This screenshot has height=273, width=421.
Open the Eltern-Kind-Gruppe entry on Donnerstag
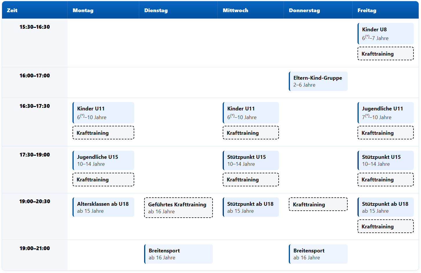tap(318, 81)
